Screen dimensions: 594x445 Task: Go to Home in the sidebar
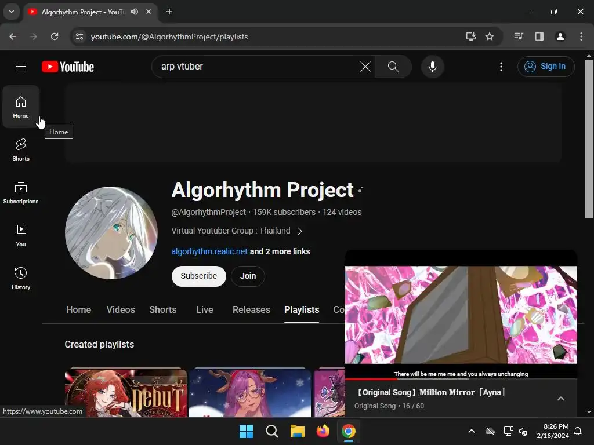pyautogui.click(x=21, y=107)
